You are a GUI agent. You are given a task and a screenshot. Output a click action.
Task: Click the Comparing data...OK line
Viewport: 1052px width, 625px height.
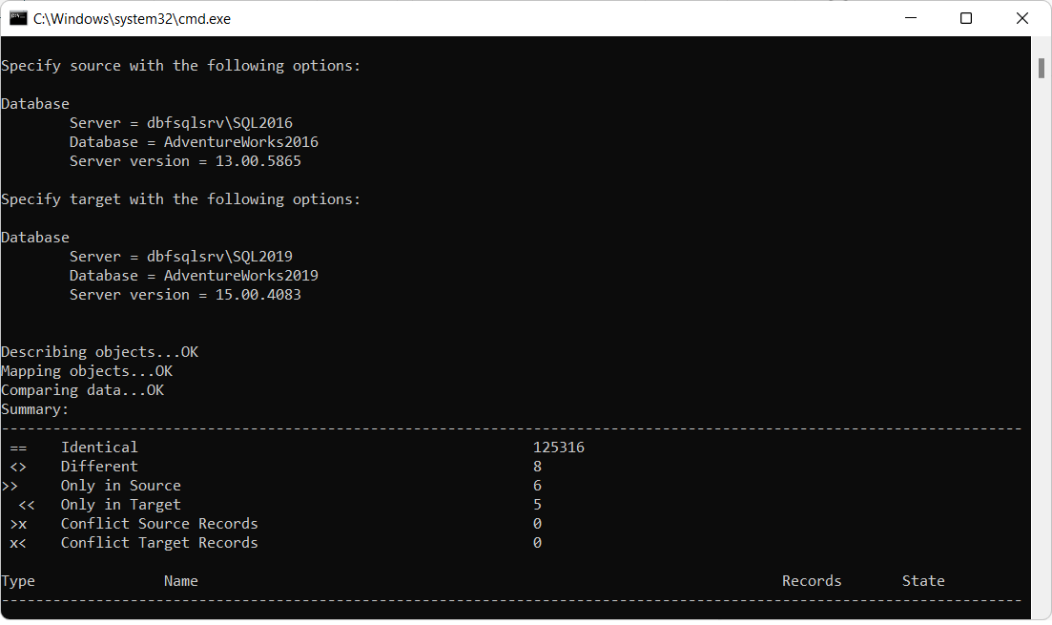tap(82, 389)
